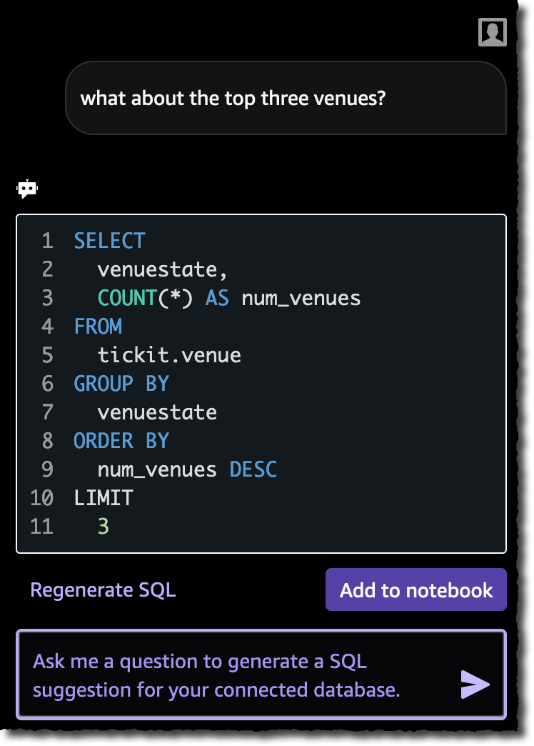The width and height of the screenshot is (534, 746).
Task: Click the Add to notebook button
Action: point(415,590)
